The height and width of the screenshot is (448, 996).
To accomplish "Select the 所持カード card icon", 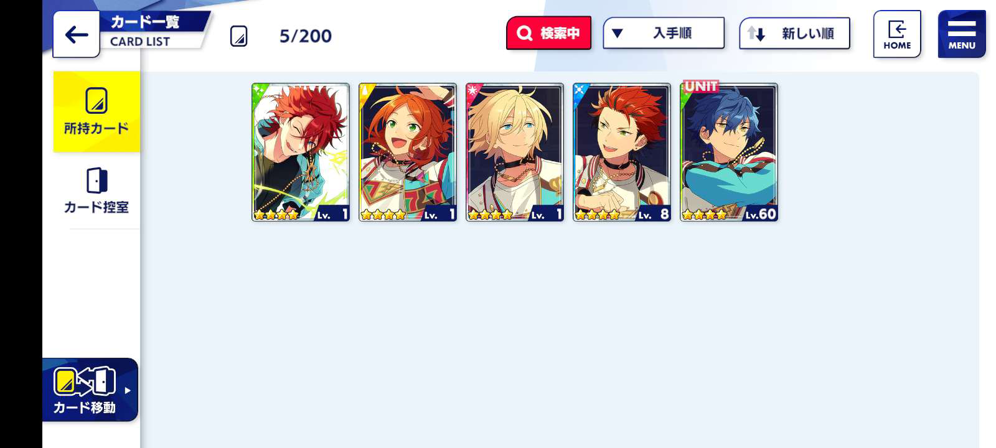I will pos(96,101).
